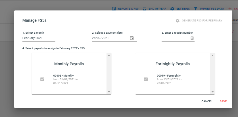238x117 pixels.
Task: Click 'from 13/01/2021 to 26/01/2021' date range
Action: [169, 81]
